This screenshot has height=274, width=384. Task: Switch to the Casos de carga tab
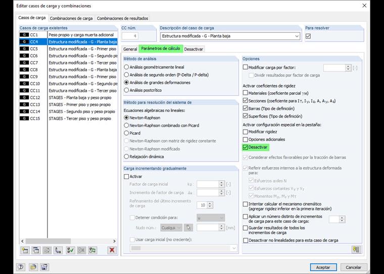(32, 18)
